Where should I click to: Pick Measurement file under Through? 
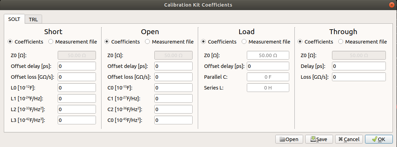tap(341, 42)
